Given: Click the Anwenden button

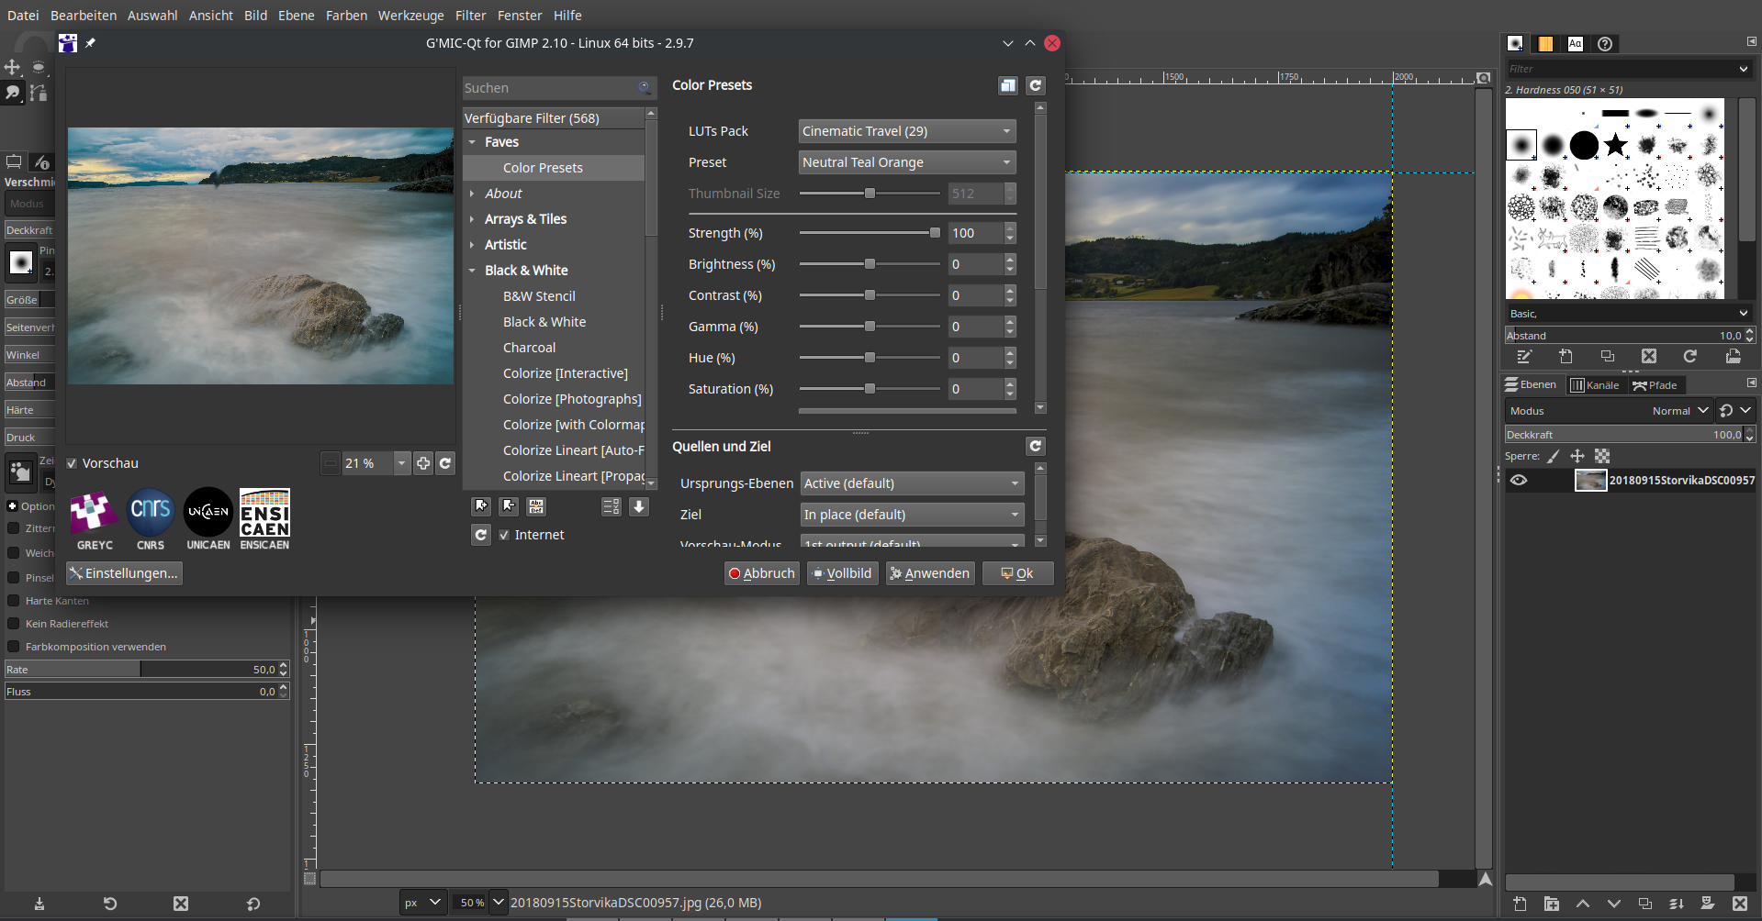Looking at the screenshot, I should 930,573.
